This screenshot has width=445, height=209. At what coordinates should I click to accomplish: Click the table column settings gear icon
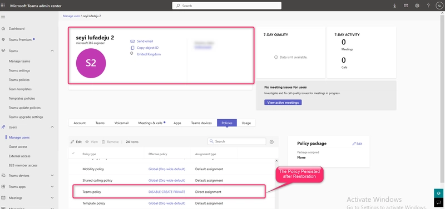coord(271,142)
